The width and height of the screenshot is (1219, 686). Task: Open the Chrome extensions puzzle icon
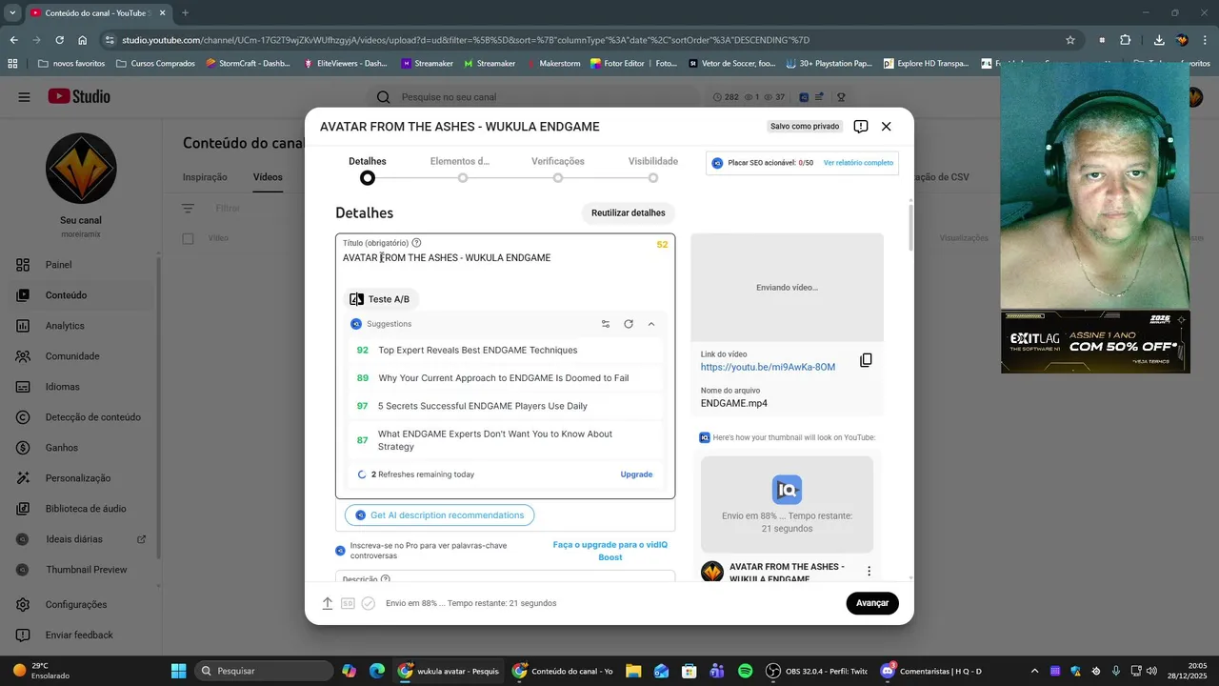(x=1126, y=40)
